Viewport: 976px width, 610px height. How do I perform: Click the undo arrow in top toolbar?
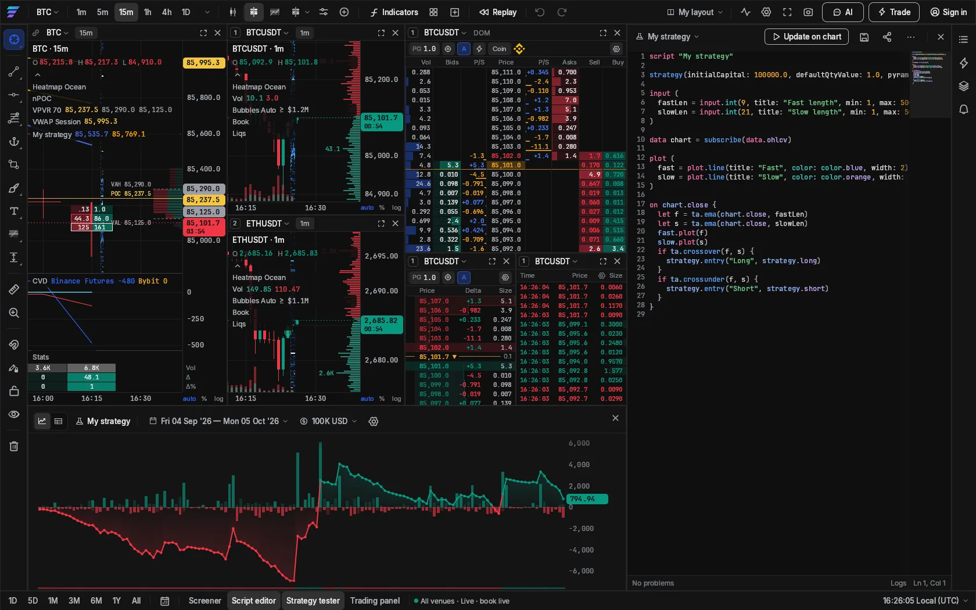click(x=540, y=12)
